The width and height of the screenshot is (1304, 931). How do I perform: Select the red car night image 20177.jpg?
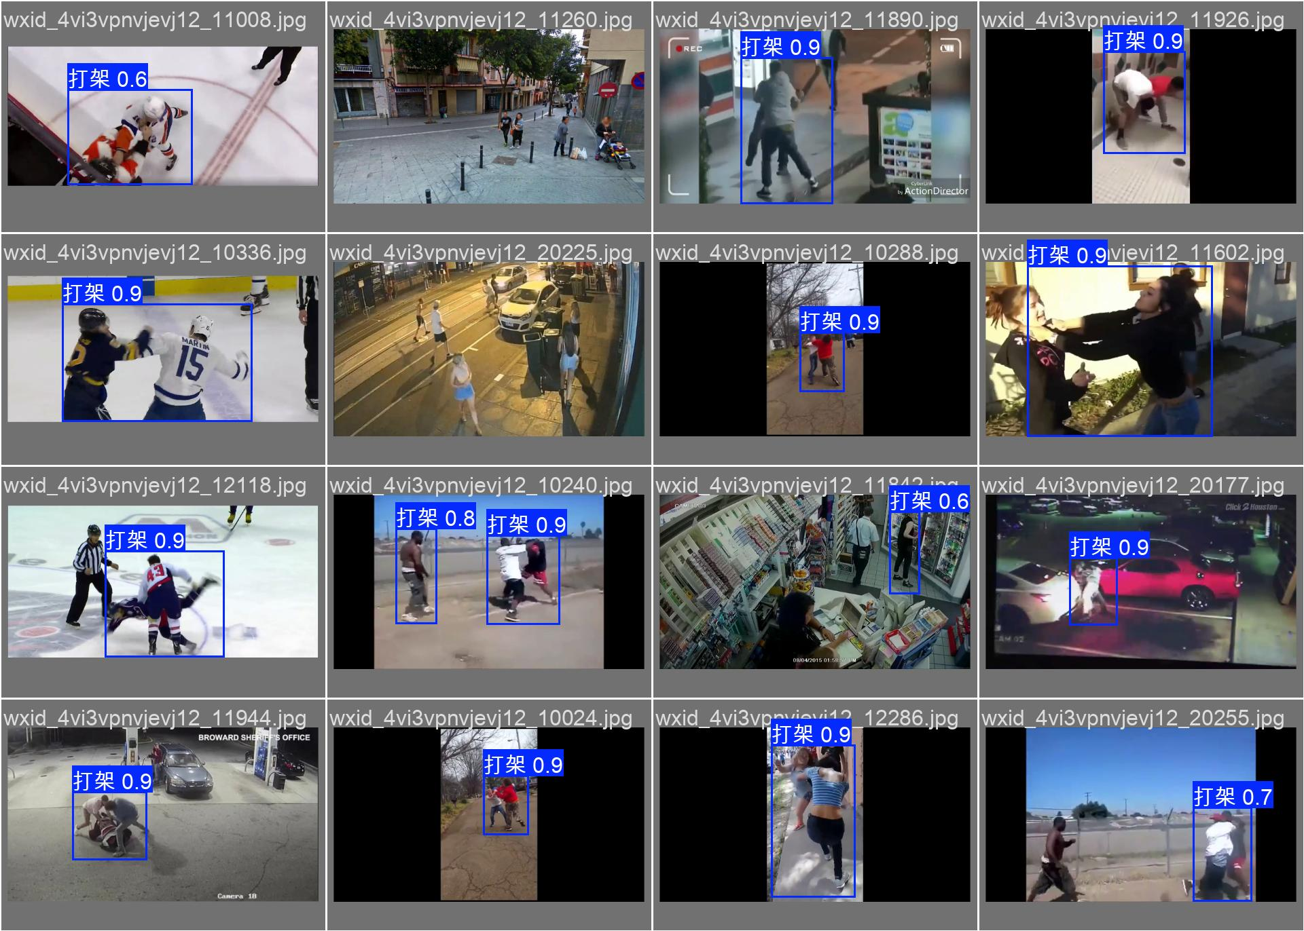[x=1140, y=582]
